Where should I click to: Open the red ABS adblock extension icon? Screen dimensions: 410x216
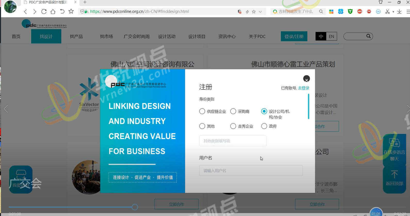point(360,11)
